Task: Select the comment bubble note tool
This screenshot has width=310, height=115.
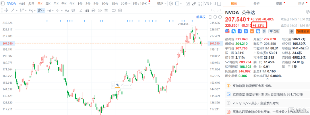Action: pos(73,10)
